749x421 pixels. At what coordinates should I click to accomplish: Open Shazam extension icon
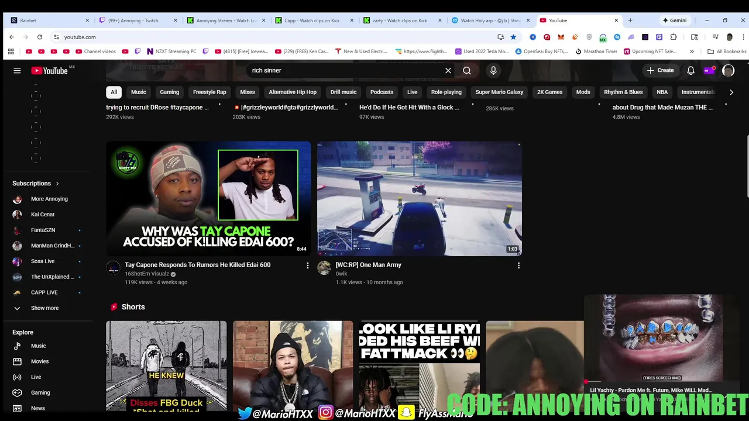coord(617,37)
